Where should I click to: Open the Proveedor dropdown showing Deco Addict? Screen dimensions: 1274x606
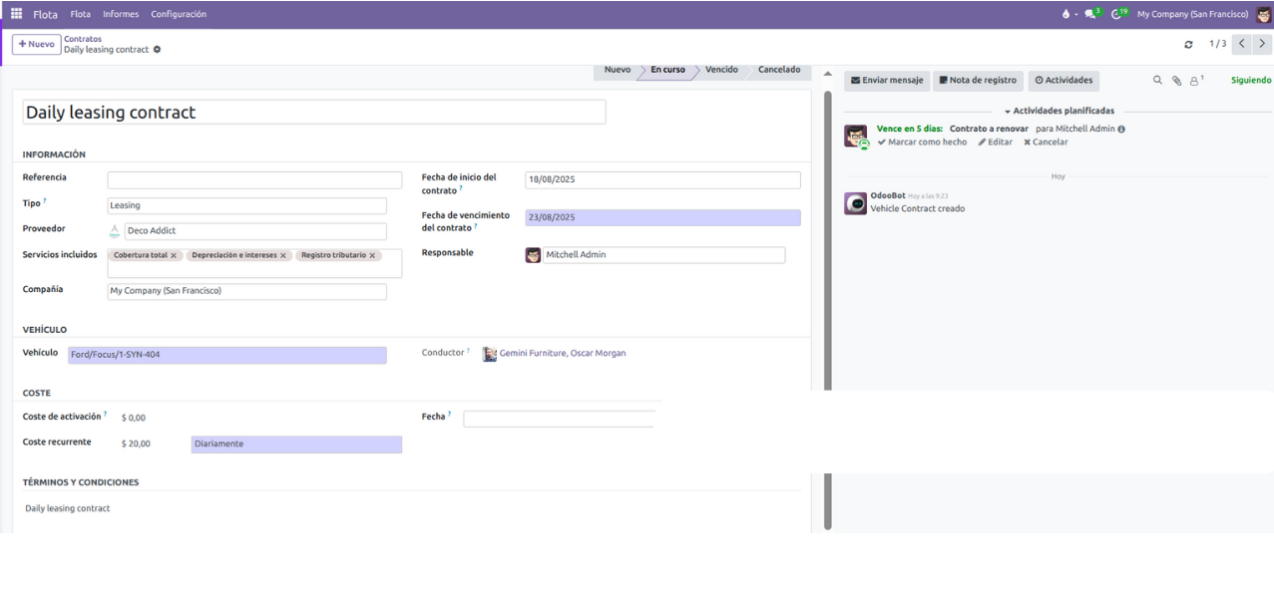255,231
